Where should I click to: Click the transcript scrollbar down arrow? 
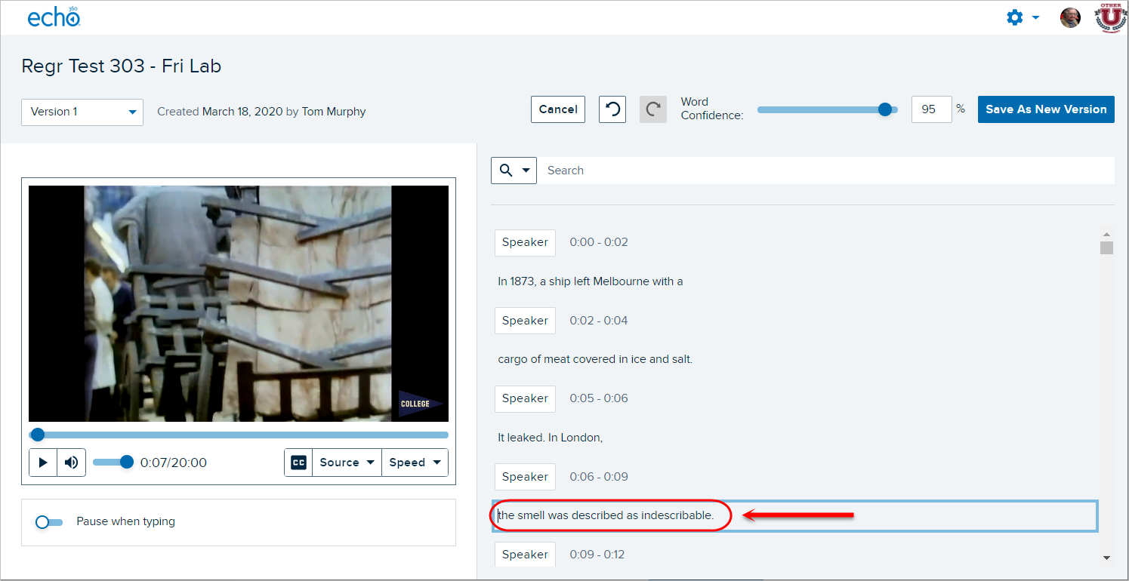pos(1106,558)
